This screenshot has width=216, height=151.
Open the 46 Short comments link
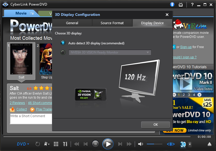coord(40,103)
